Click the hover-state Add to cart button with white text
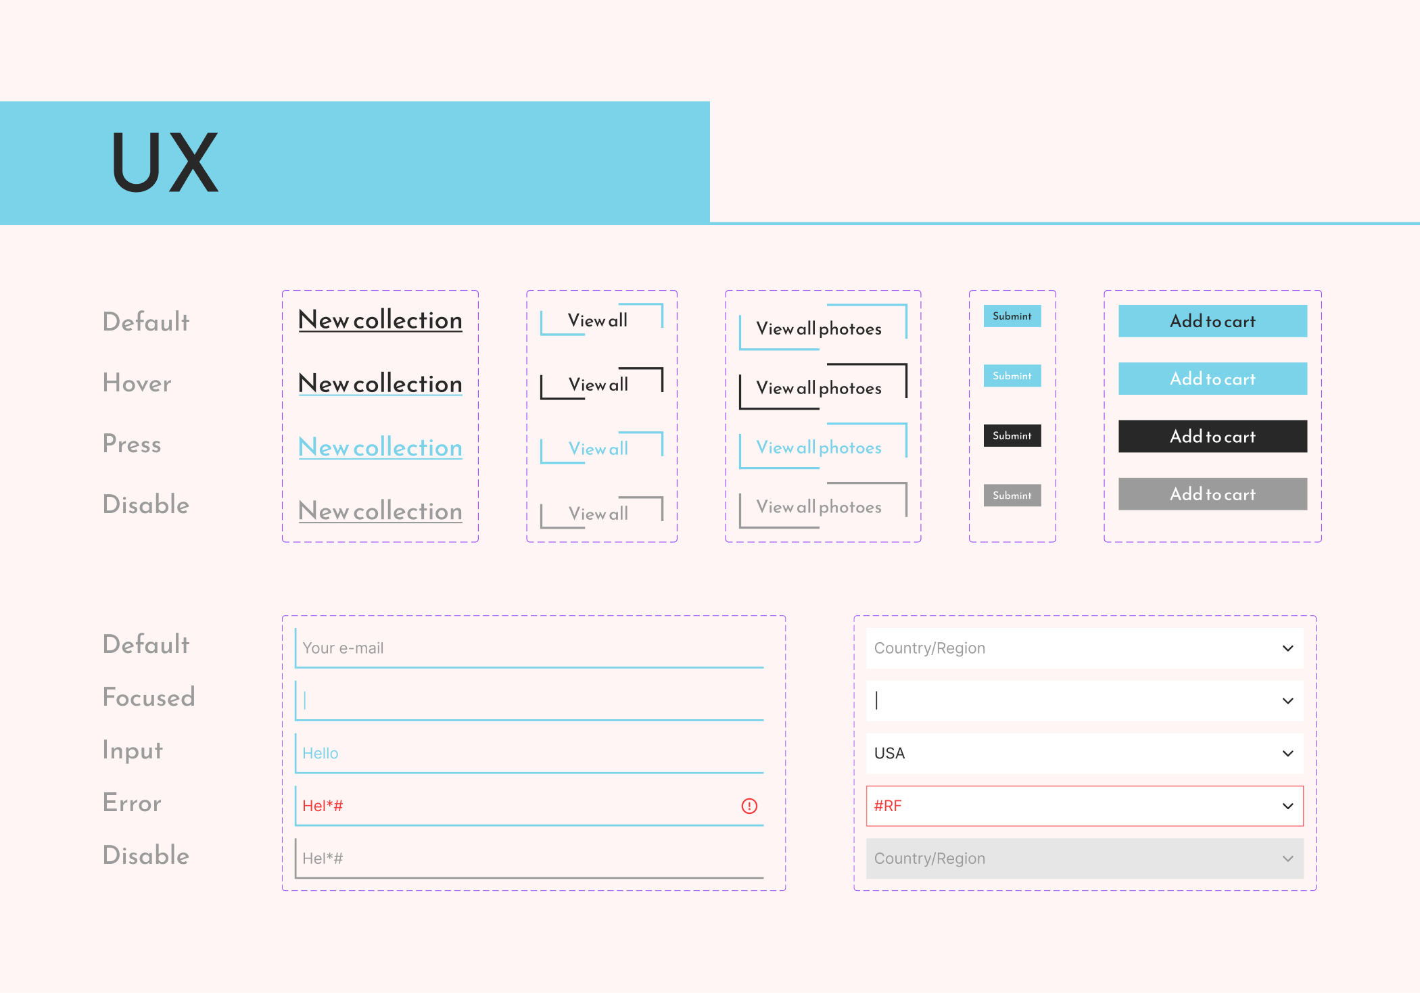 click(1212, 379)
